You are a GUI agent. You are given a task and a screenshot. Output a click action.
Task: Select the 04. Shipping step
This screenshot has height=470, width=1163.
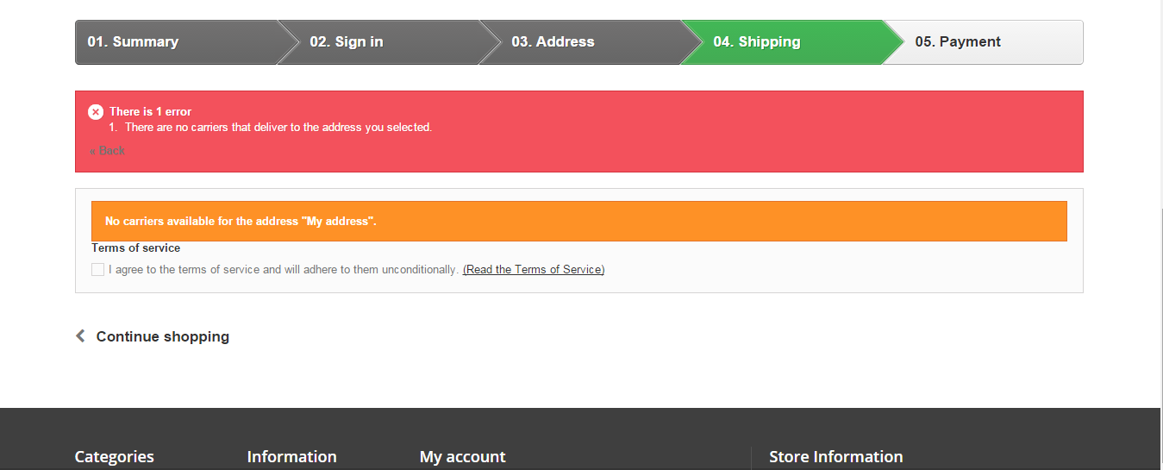coord(756,42)
